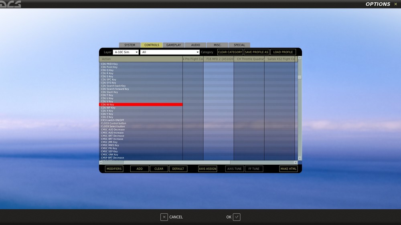Click the vertical scrollbar thumb
This screenshot has height=225, width=401.
300,77
